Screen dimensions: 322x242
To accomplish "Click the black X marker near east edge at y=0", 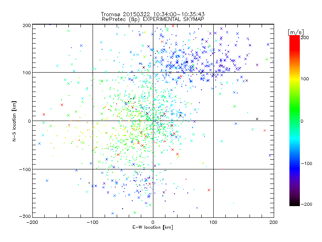I will click(257, 119).
